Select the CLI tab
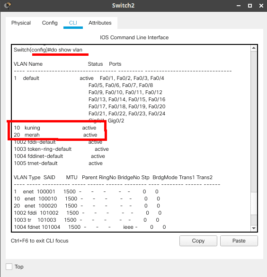Viewport: 267px width, 277px height. tap(73, 23)
